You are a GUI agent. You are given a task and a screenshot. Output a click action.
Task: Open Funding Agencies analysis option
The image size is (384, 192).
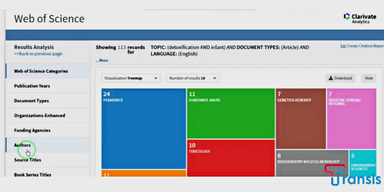[x=32, y=131]
